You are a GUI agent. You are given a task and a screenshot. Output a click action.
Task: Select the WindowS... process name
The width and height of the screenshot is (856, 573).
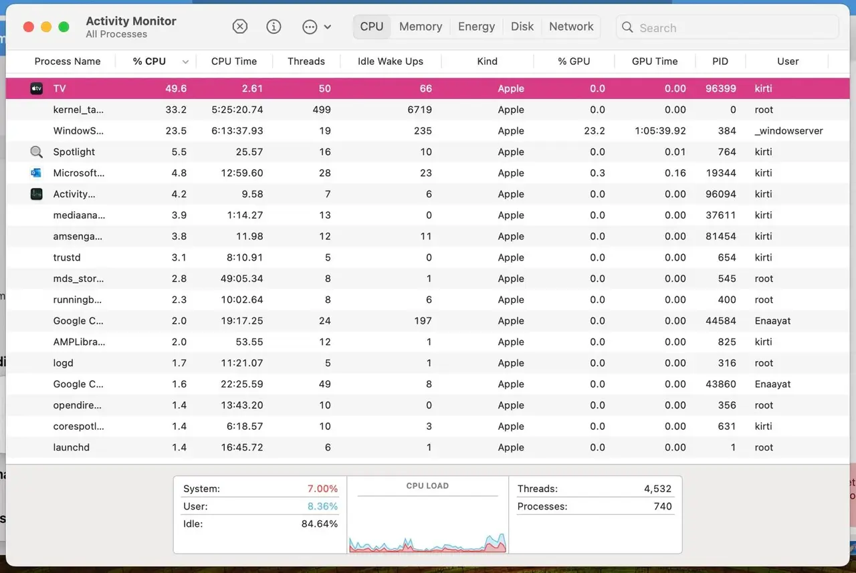[x=78, y=131]
